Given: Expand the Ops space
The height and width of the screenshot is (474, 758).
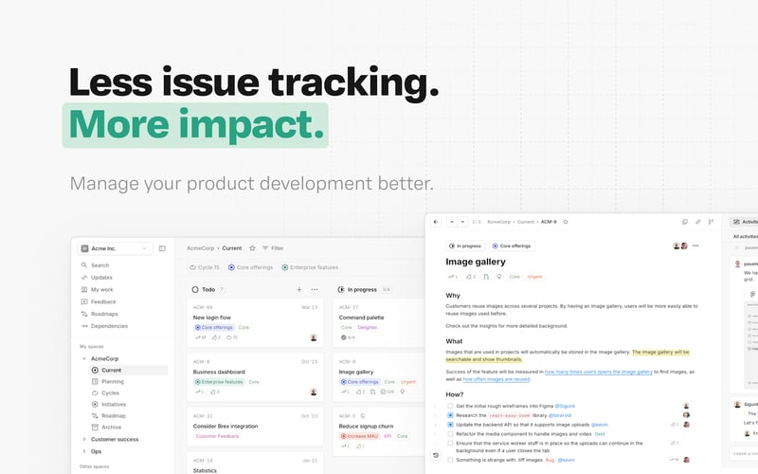Looking at the screenshot, I should click(84, 451).
